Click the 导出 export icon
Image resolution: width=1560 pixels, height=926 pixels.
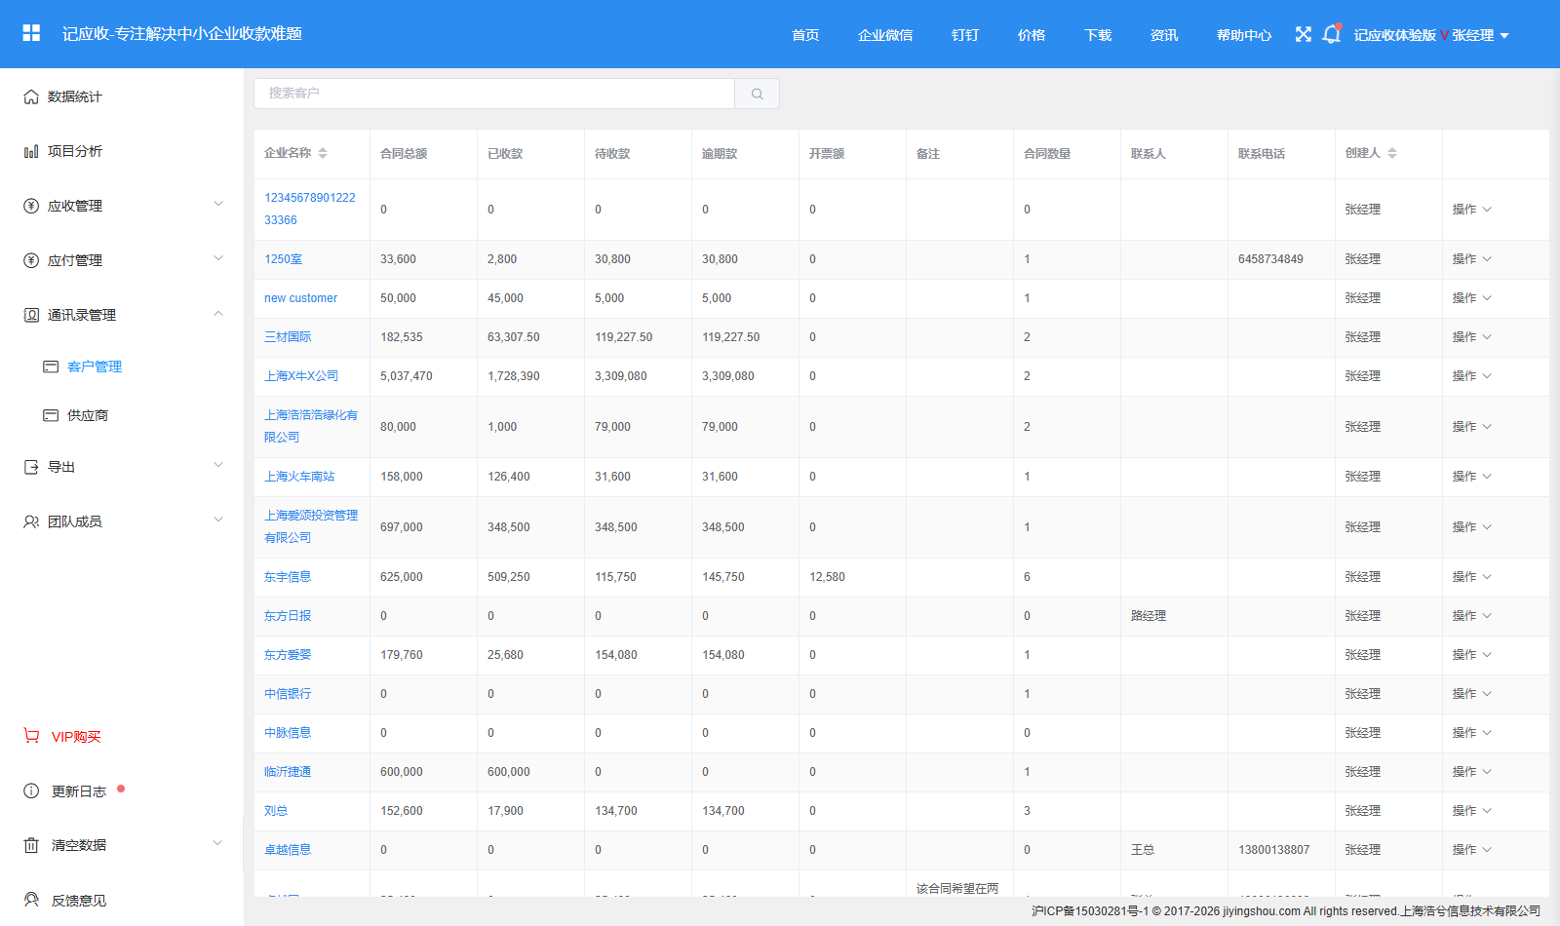tap(31, 467)
